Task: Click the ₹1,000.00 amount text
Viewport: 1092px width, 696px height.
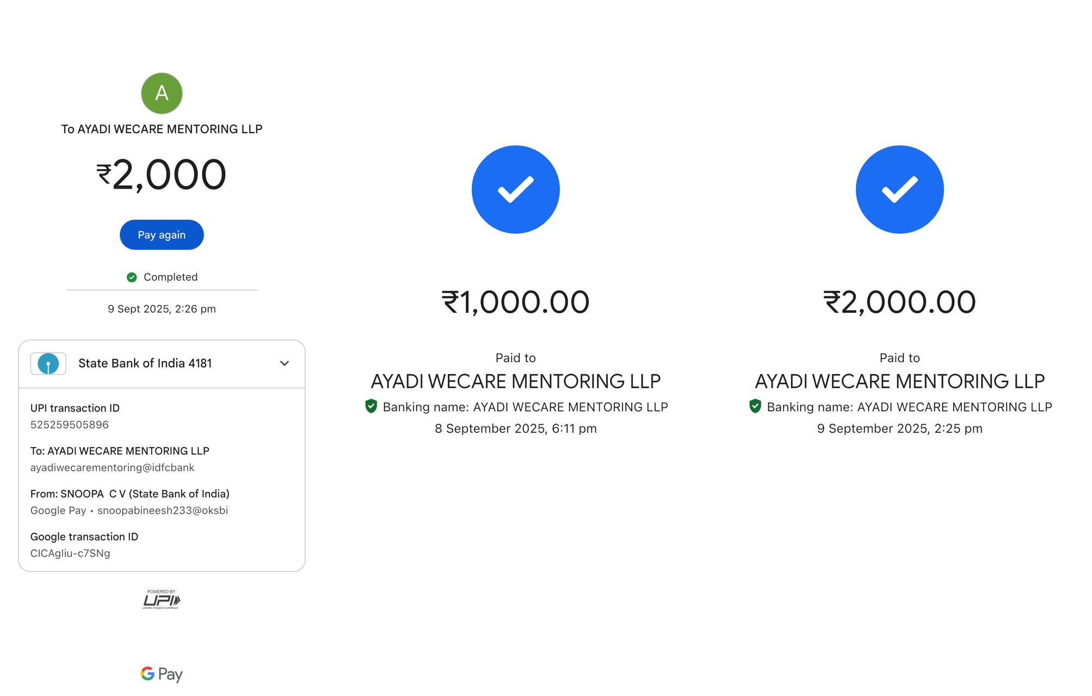Action: tap(515, 302)
